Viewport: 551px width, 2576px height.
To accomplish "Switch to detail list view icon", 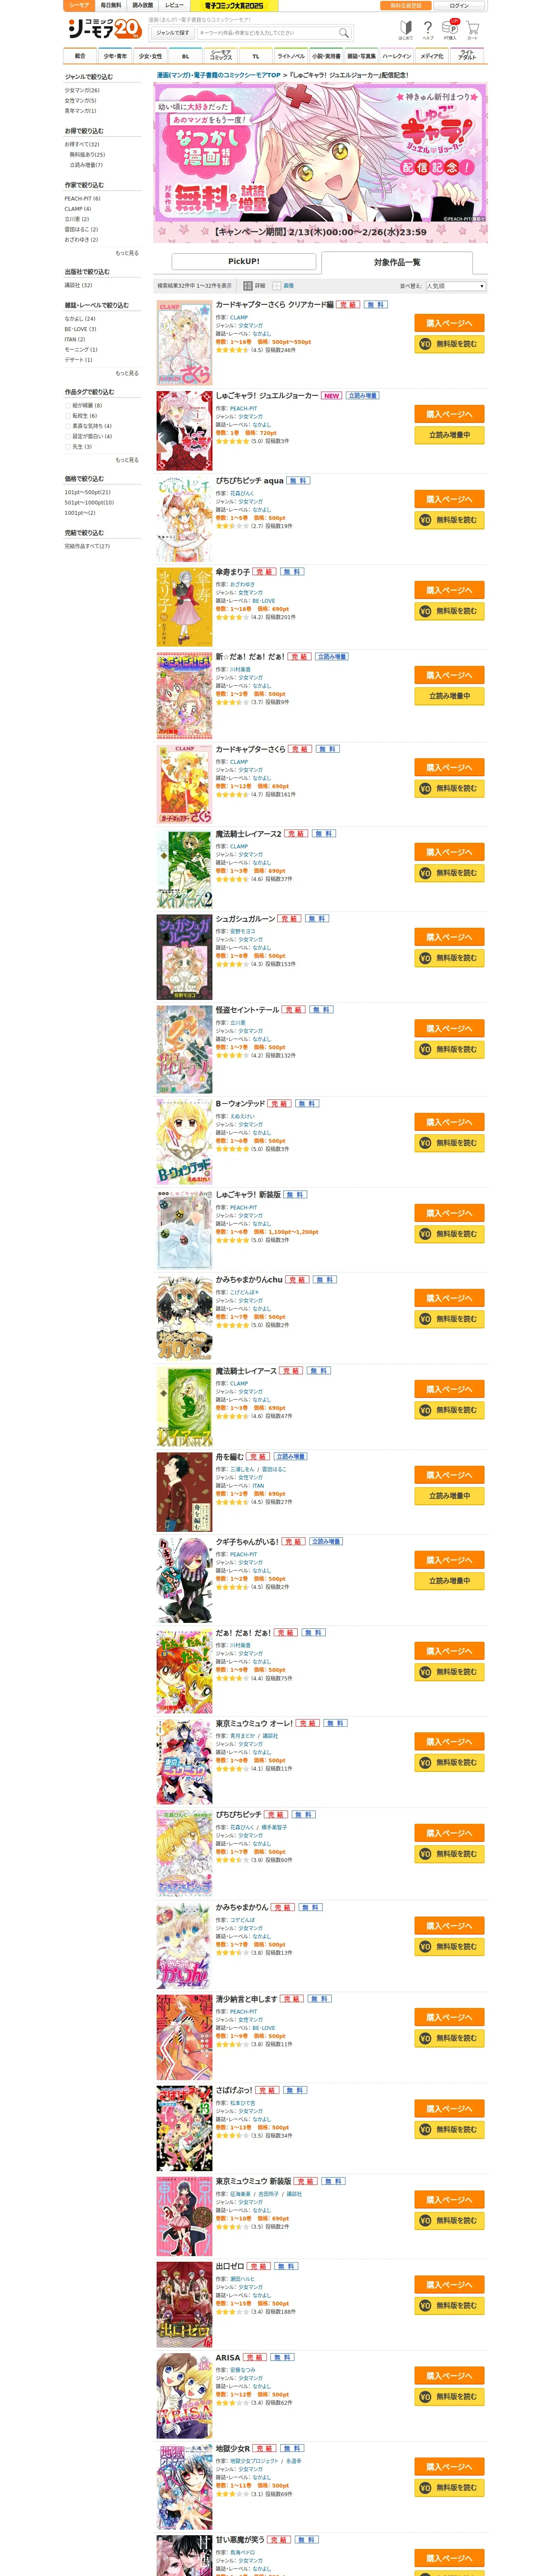I will [249, 286].
